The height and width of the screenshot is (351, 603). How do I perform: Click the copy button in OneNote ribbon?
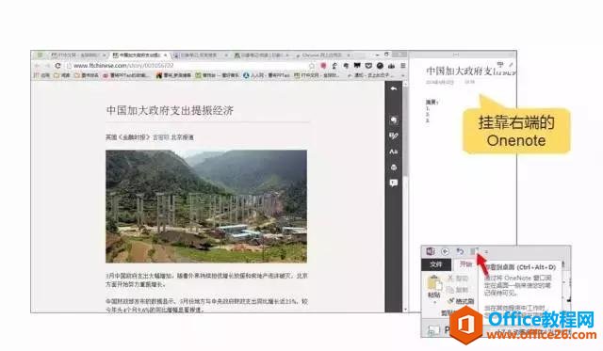coord(458,290)
